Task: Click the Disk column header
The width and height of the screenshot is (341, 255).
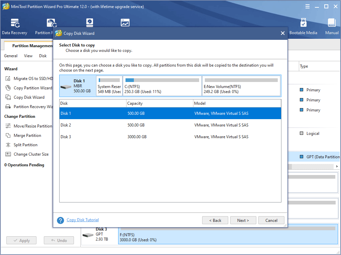Action: (x=93, y=103)
